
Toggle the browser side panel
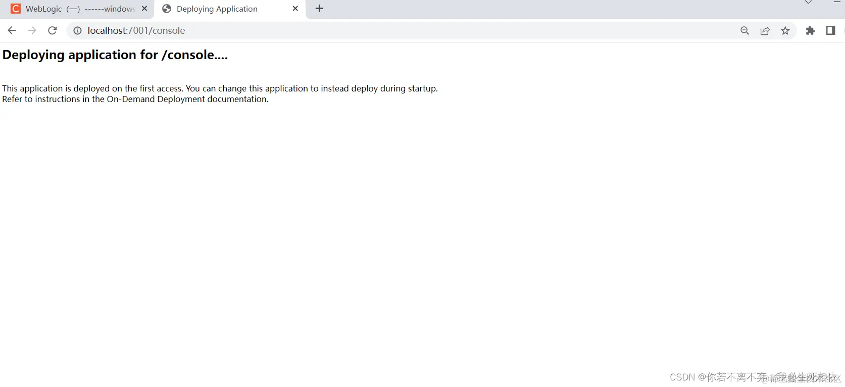(830, 31)
